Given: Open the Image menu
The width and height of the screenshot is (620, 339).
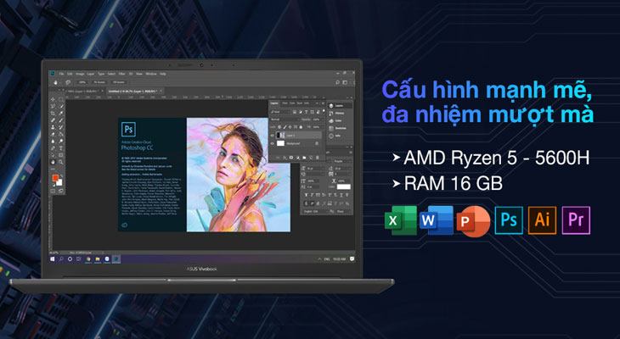Looking at the screenshot, I should (x=80, y=74).
